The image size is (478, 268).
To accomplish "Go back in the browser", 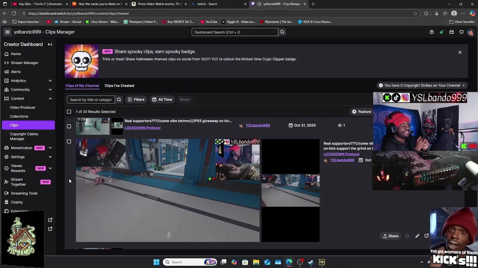I will click(5, 13).
